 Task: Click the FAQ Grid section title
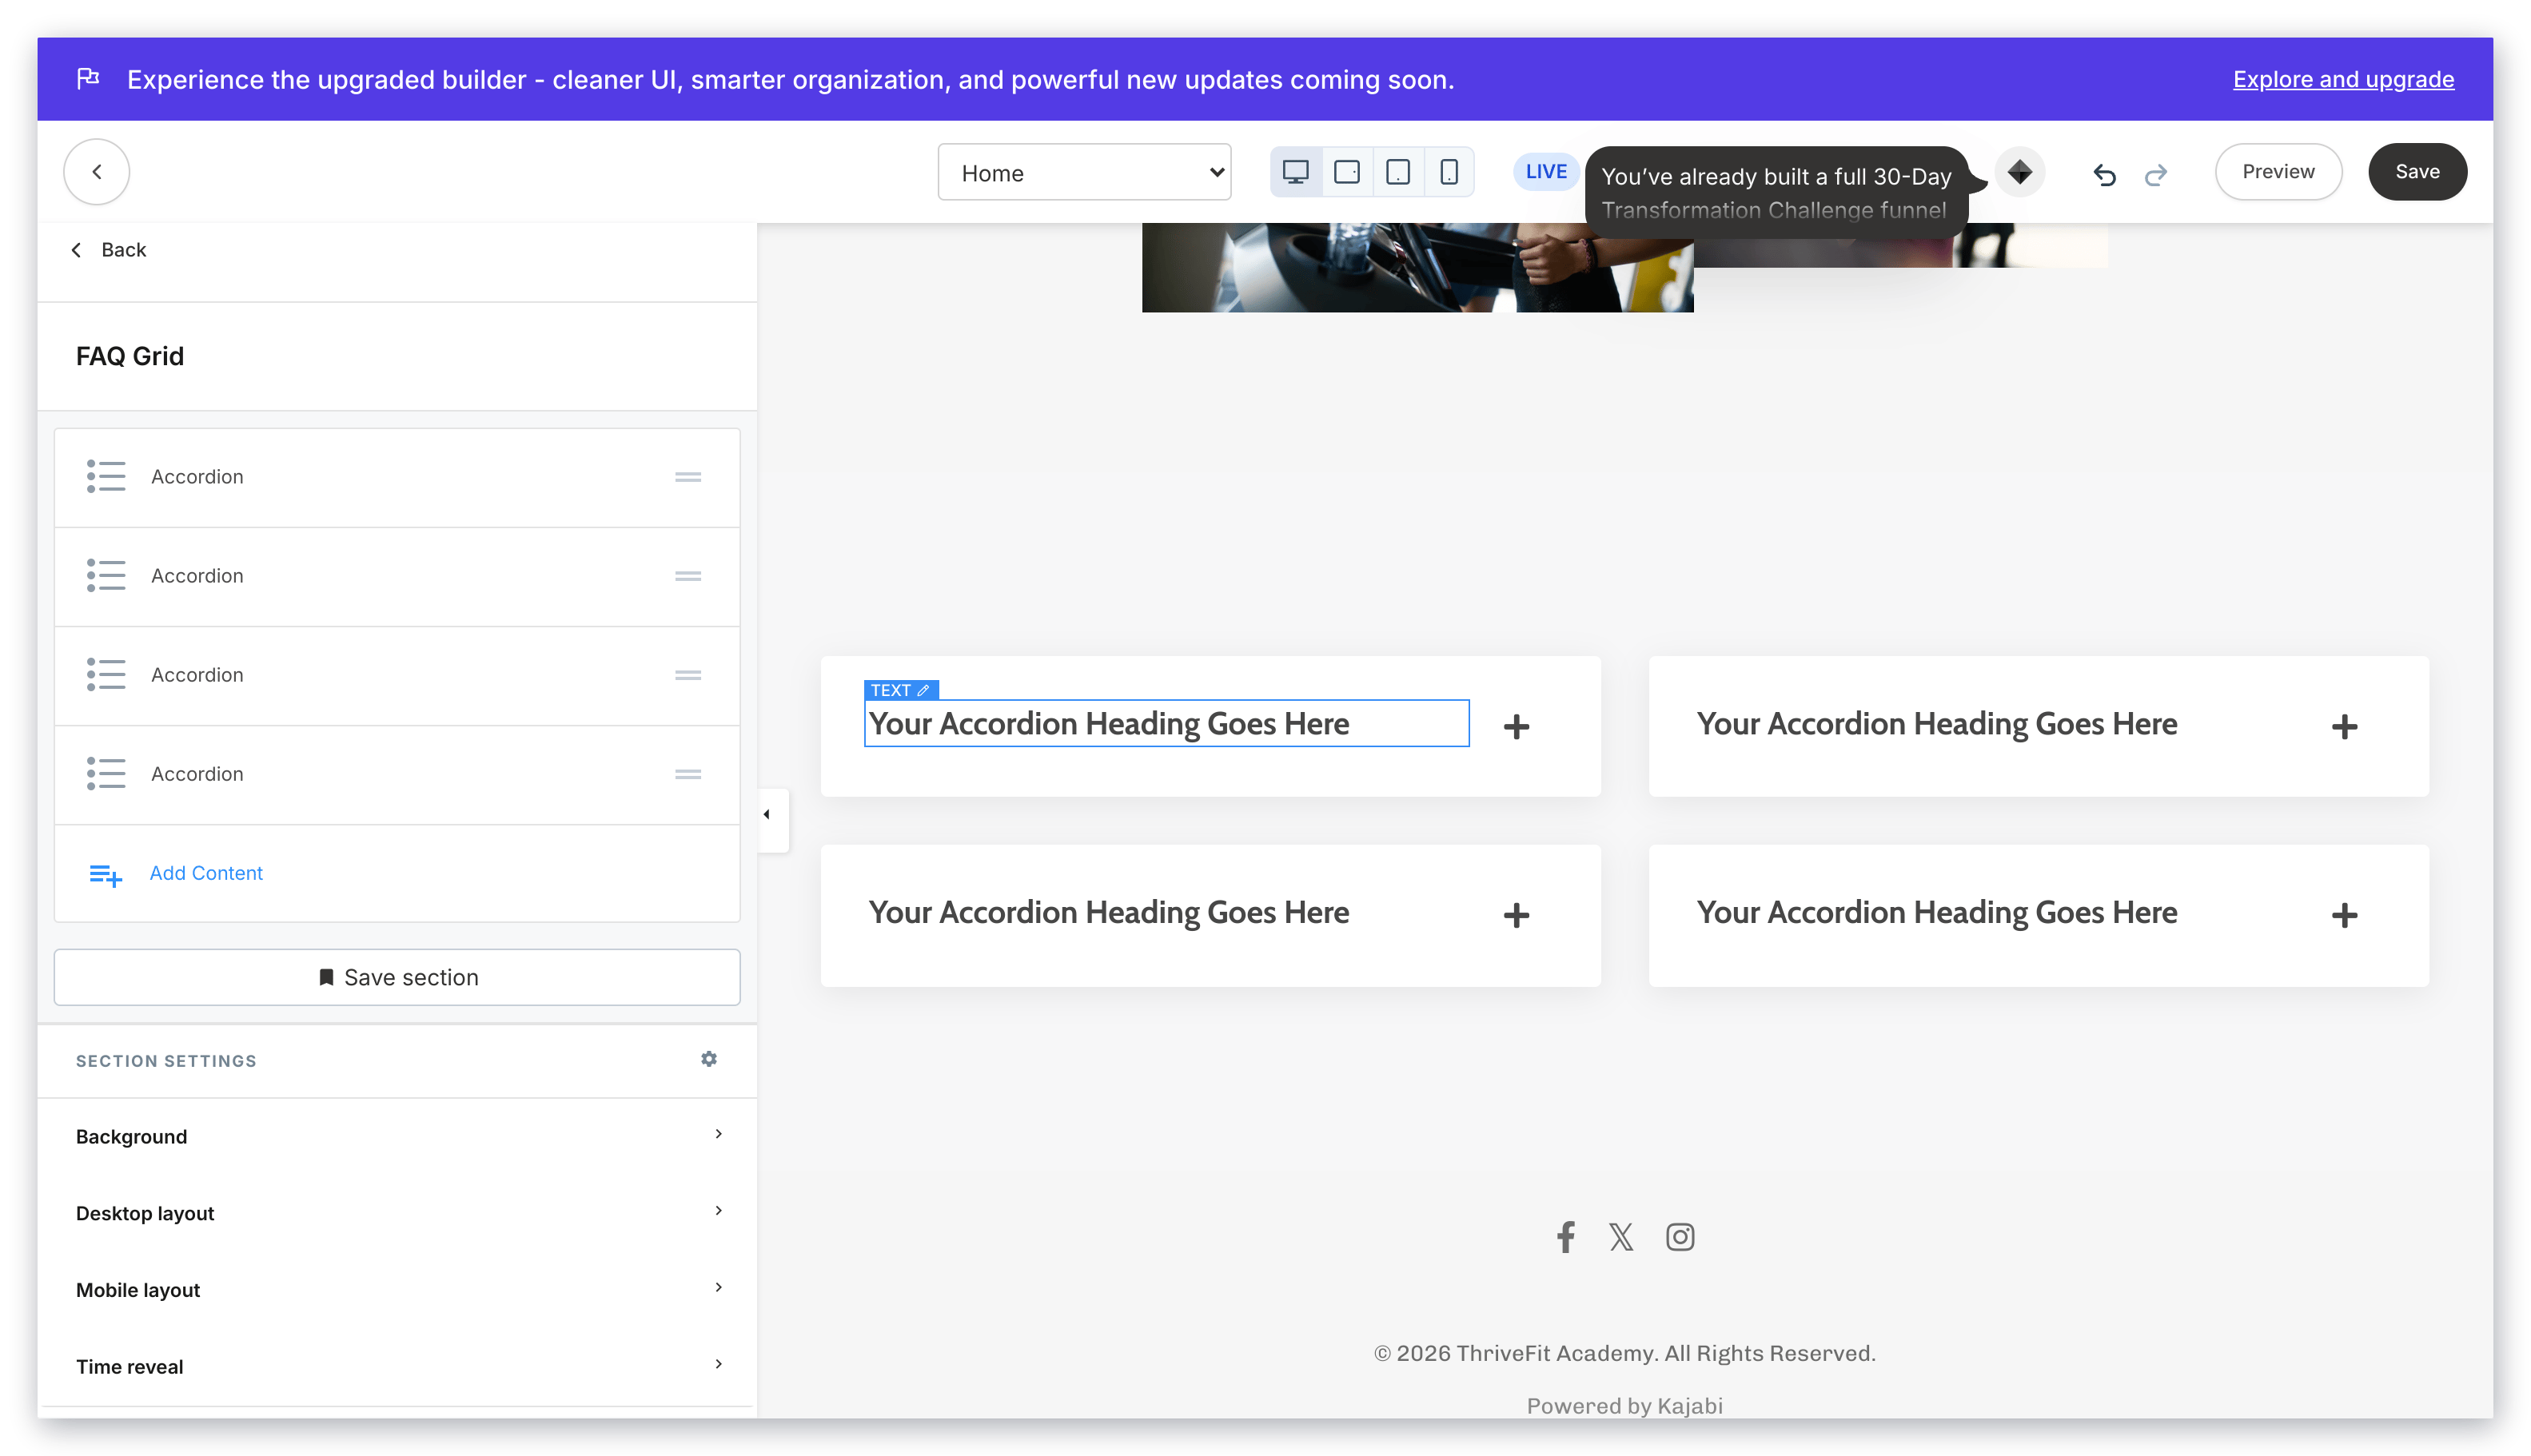point(130,356)
